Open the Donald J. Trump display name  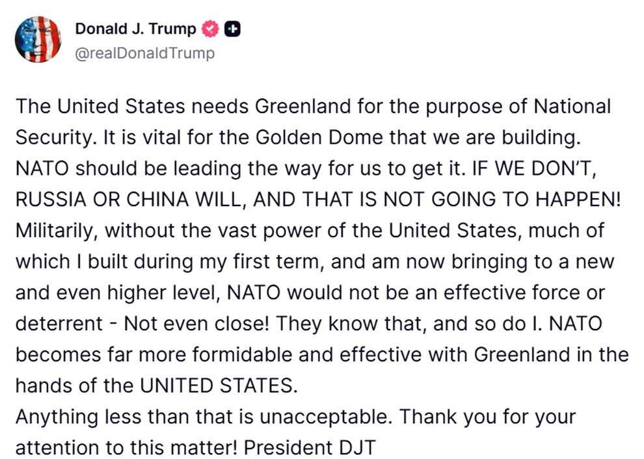click(x=135, y=29)
